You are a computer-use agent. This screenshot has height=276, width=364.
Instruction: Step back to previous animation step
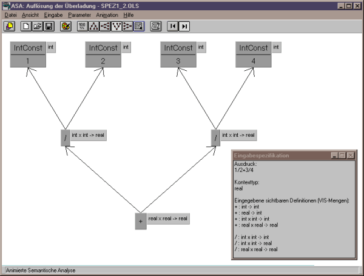(x=173, y=26)
